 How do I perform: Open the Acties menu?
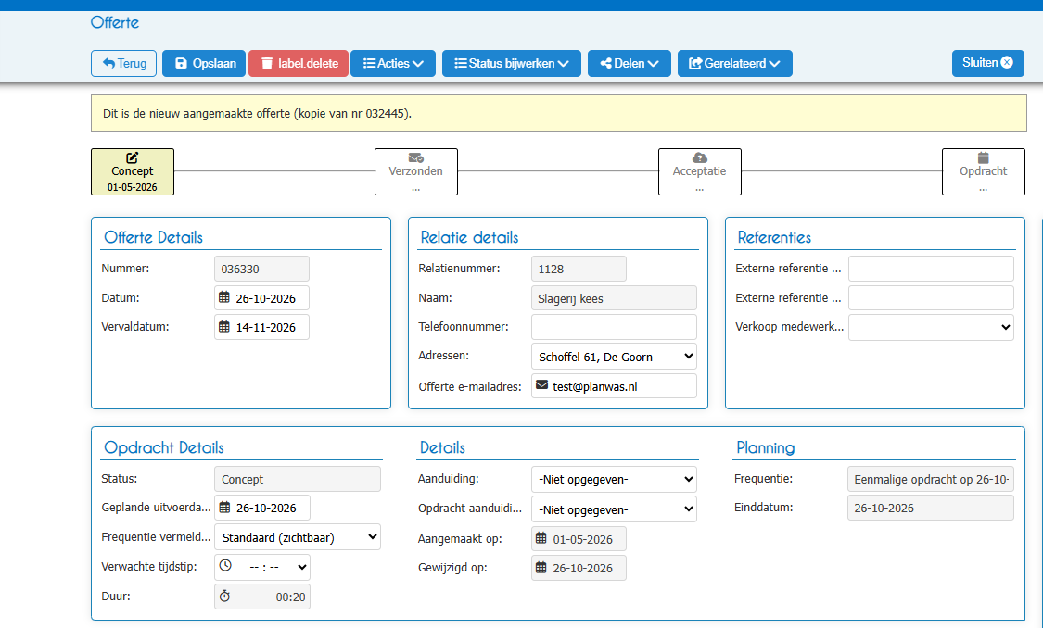point(393,63)
